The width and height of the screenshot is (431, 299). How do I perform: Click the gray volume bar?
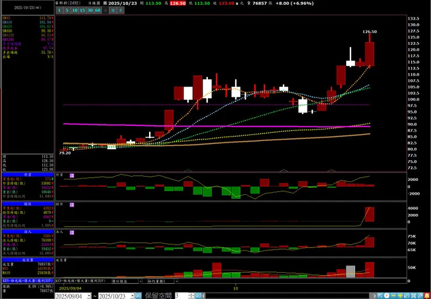pyautogui.click(x=350, y=271)
